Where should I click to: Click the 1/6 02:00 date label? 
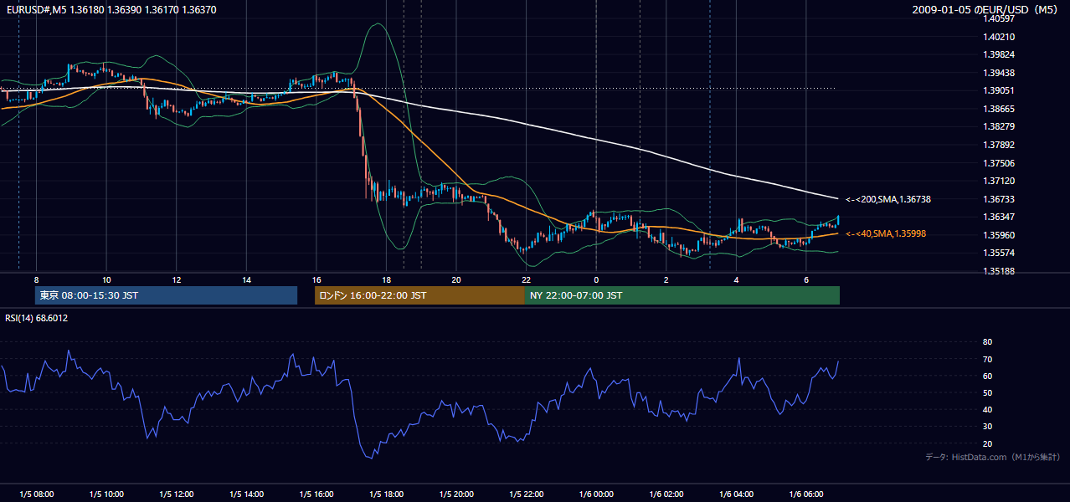(x=666, y=494)
